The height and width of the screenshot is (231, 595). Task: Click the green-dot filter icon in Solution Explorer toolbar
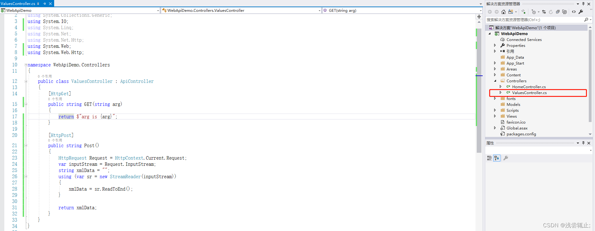[x=523, y=12]
